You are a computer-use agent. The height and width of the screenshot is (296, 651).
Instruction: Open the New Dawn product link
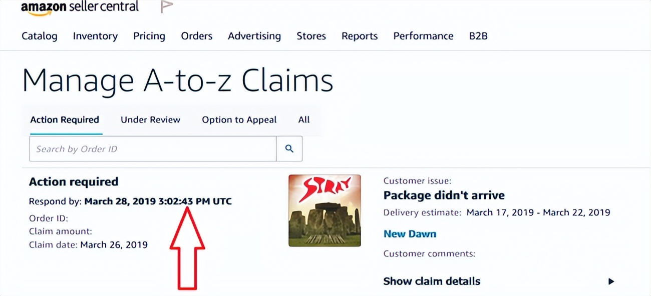(x=410, y=234)
